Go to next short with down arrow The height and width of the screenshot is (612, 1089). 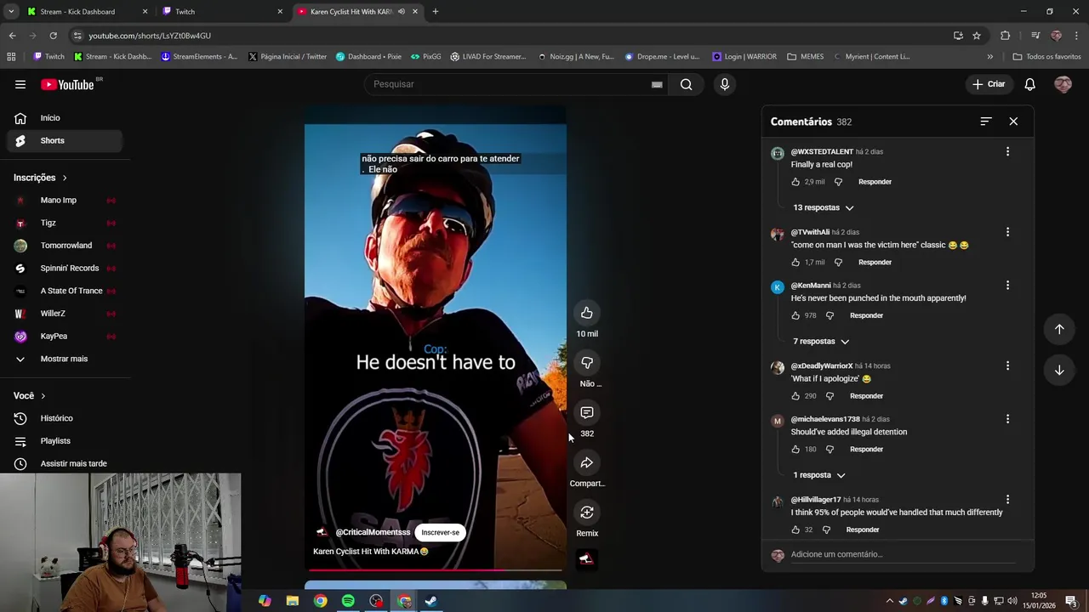tap(1059, 370)
